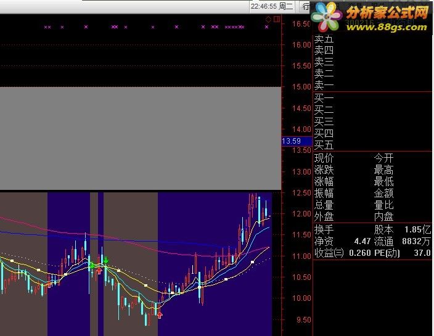Click the 最高 label
434x336 pixels.
click(x=383, y=170)
